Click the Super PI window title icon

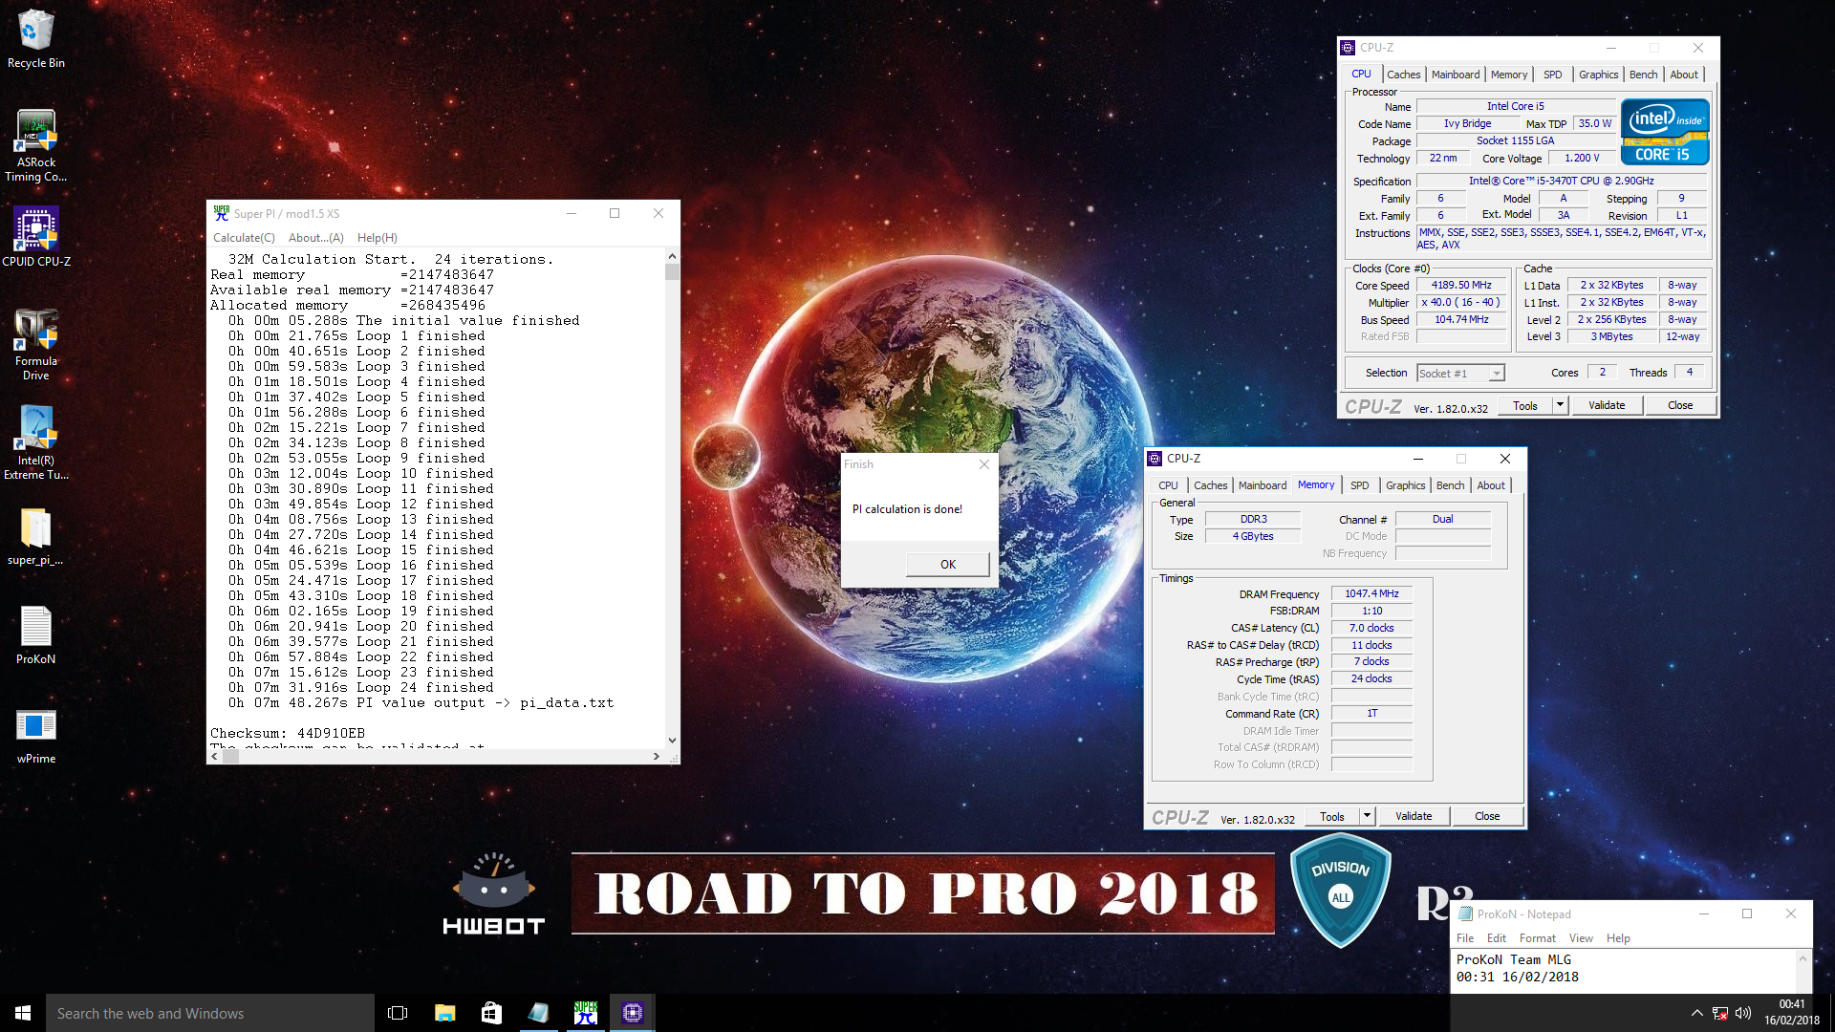tap(221, 213)
